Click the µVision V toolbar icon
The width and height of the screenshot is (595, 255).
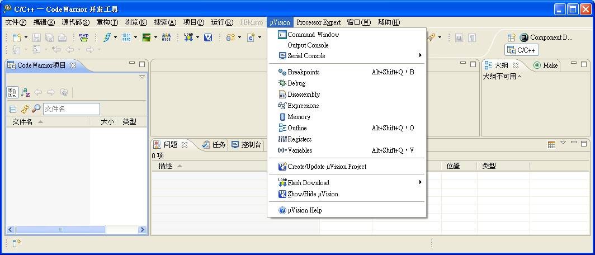pos(208,37)
